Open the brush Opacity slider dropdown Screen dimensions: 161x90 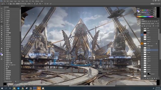pos(35,4)
